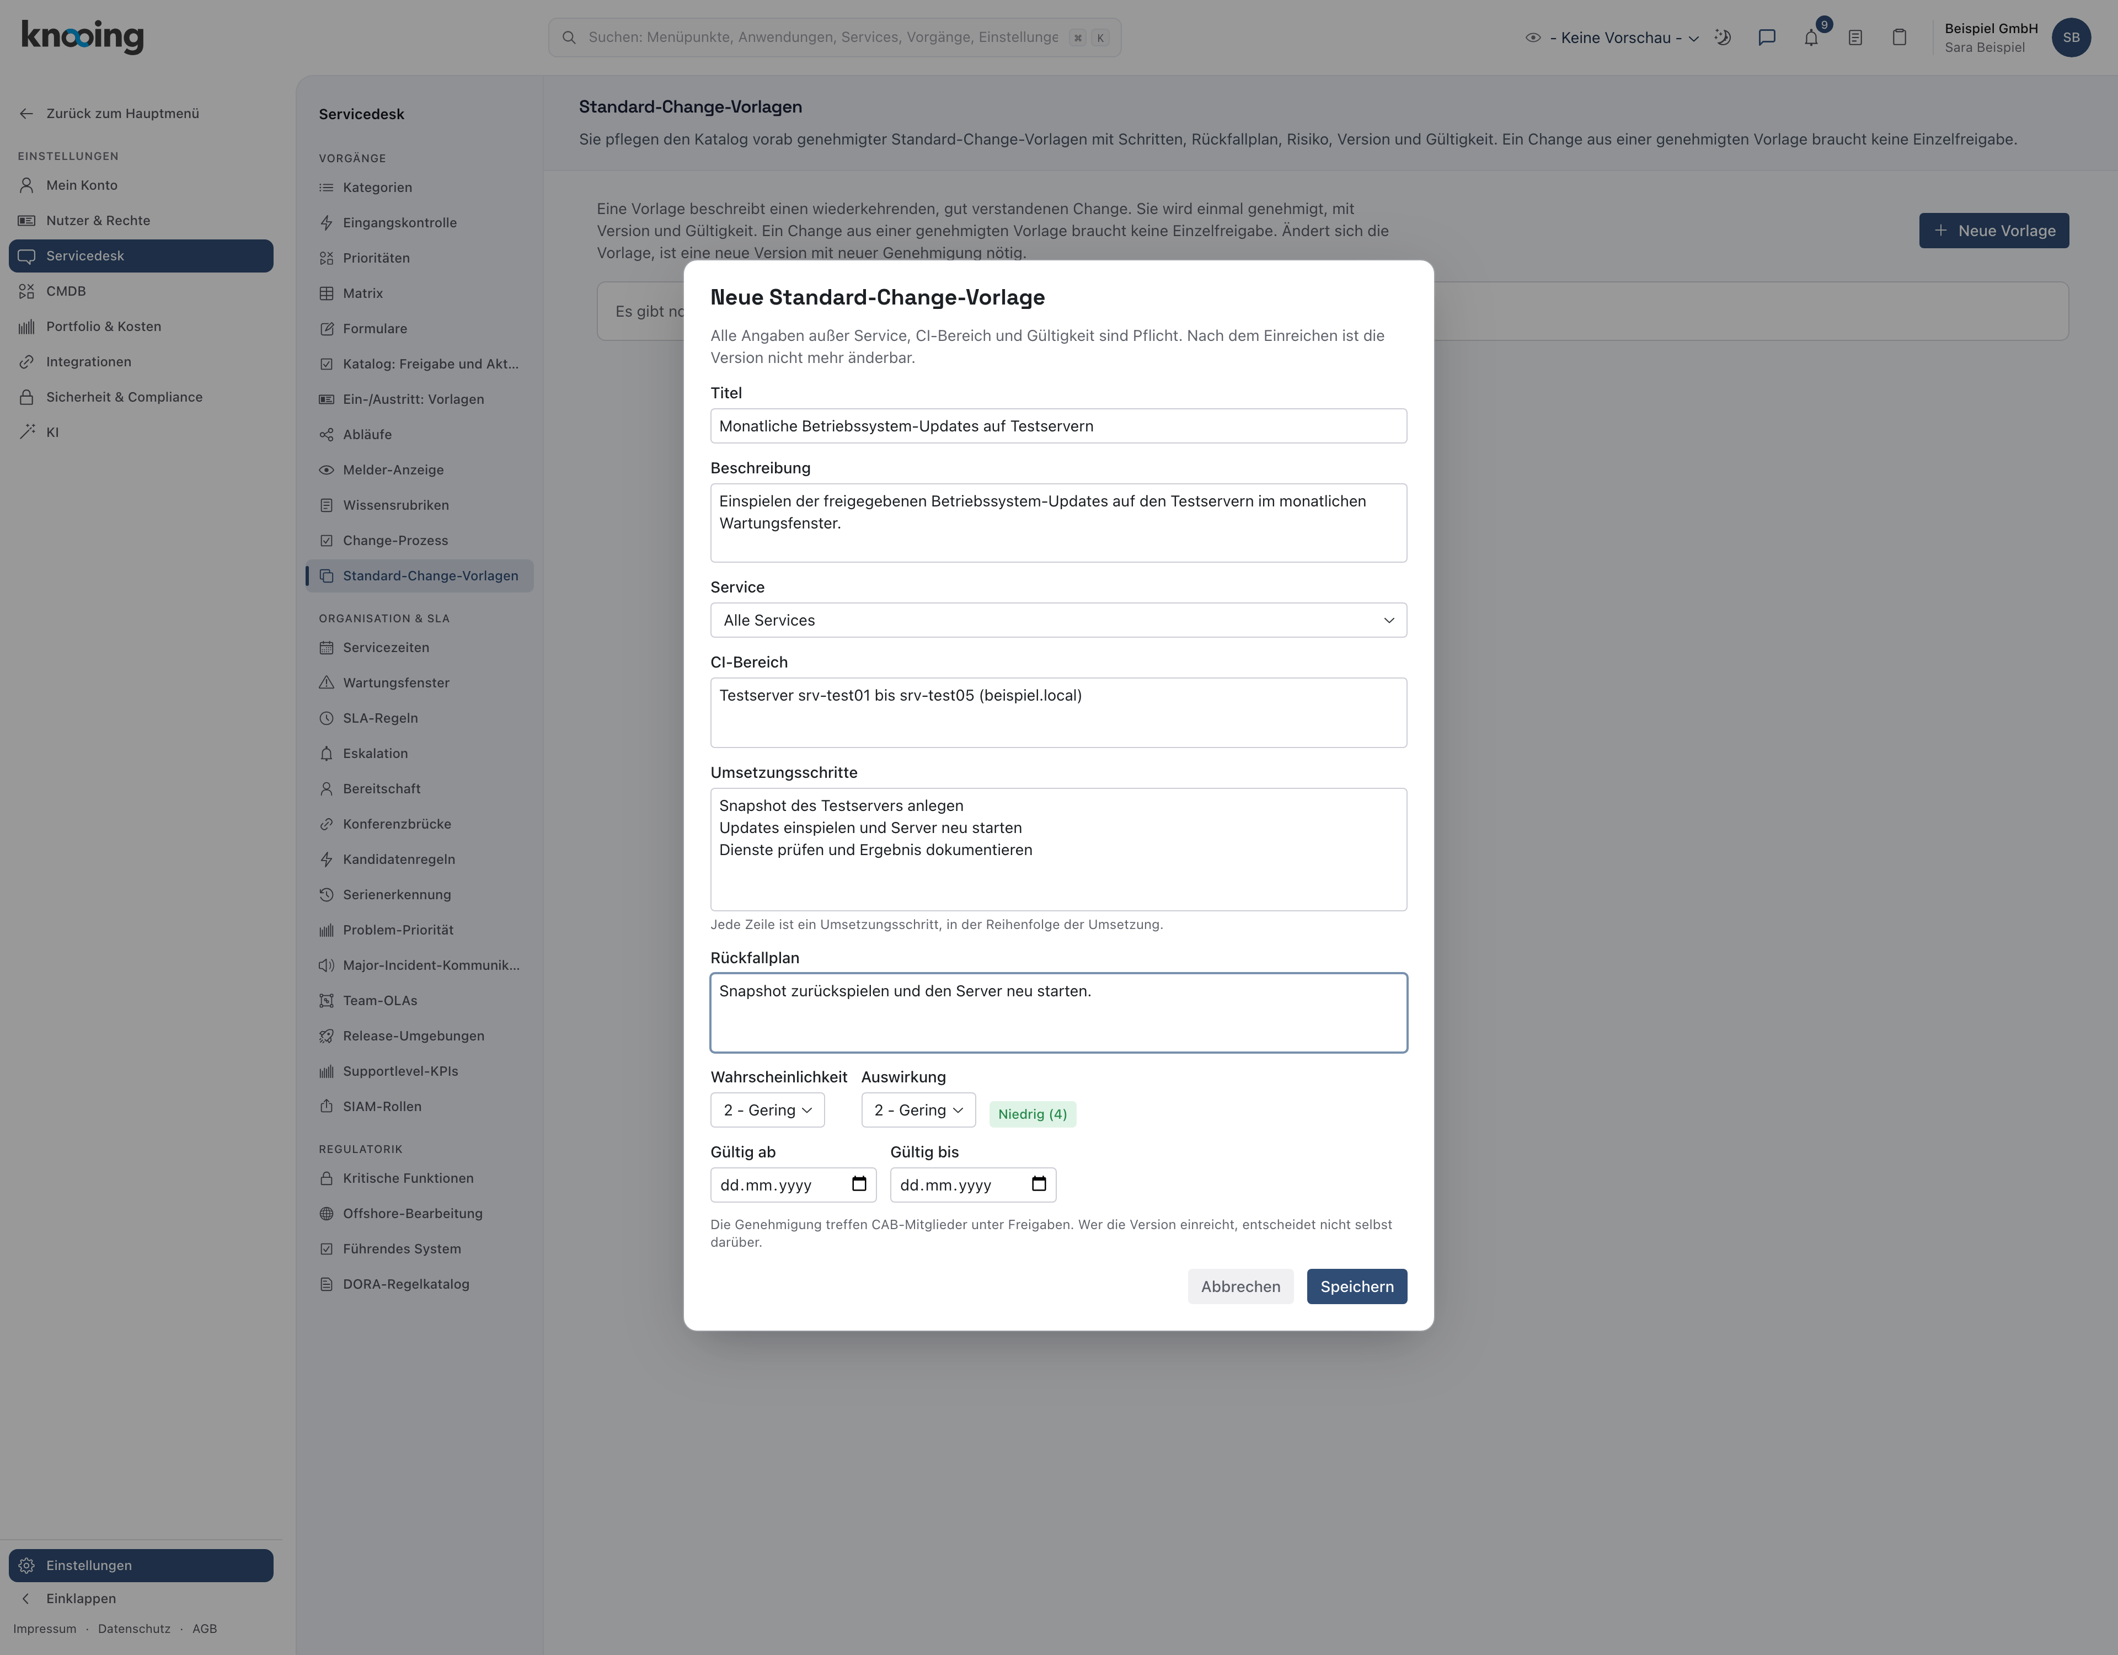Go to Change-Prozess page
This screenshot has height=1655, width=2118.
pos(420,540)
